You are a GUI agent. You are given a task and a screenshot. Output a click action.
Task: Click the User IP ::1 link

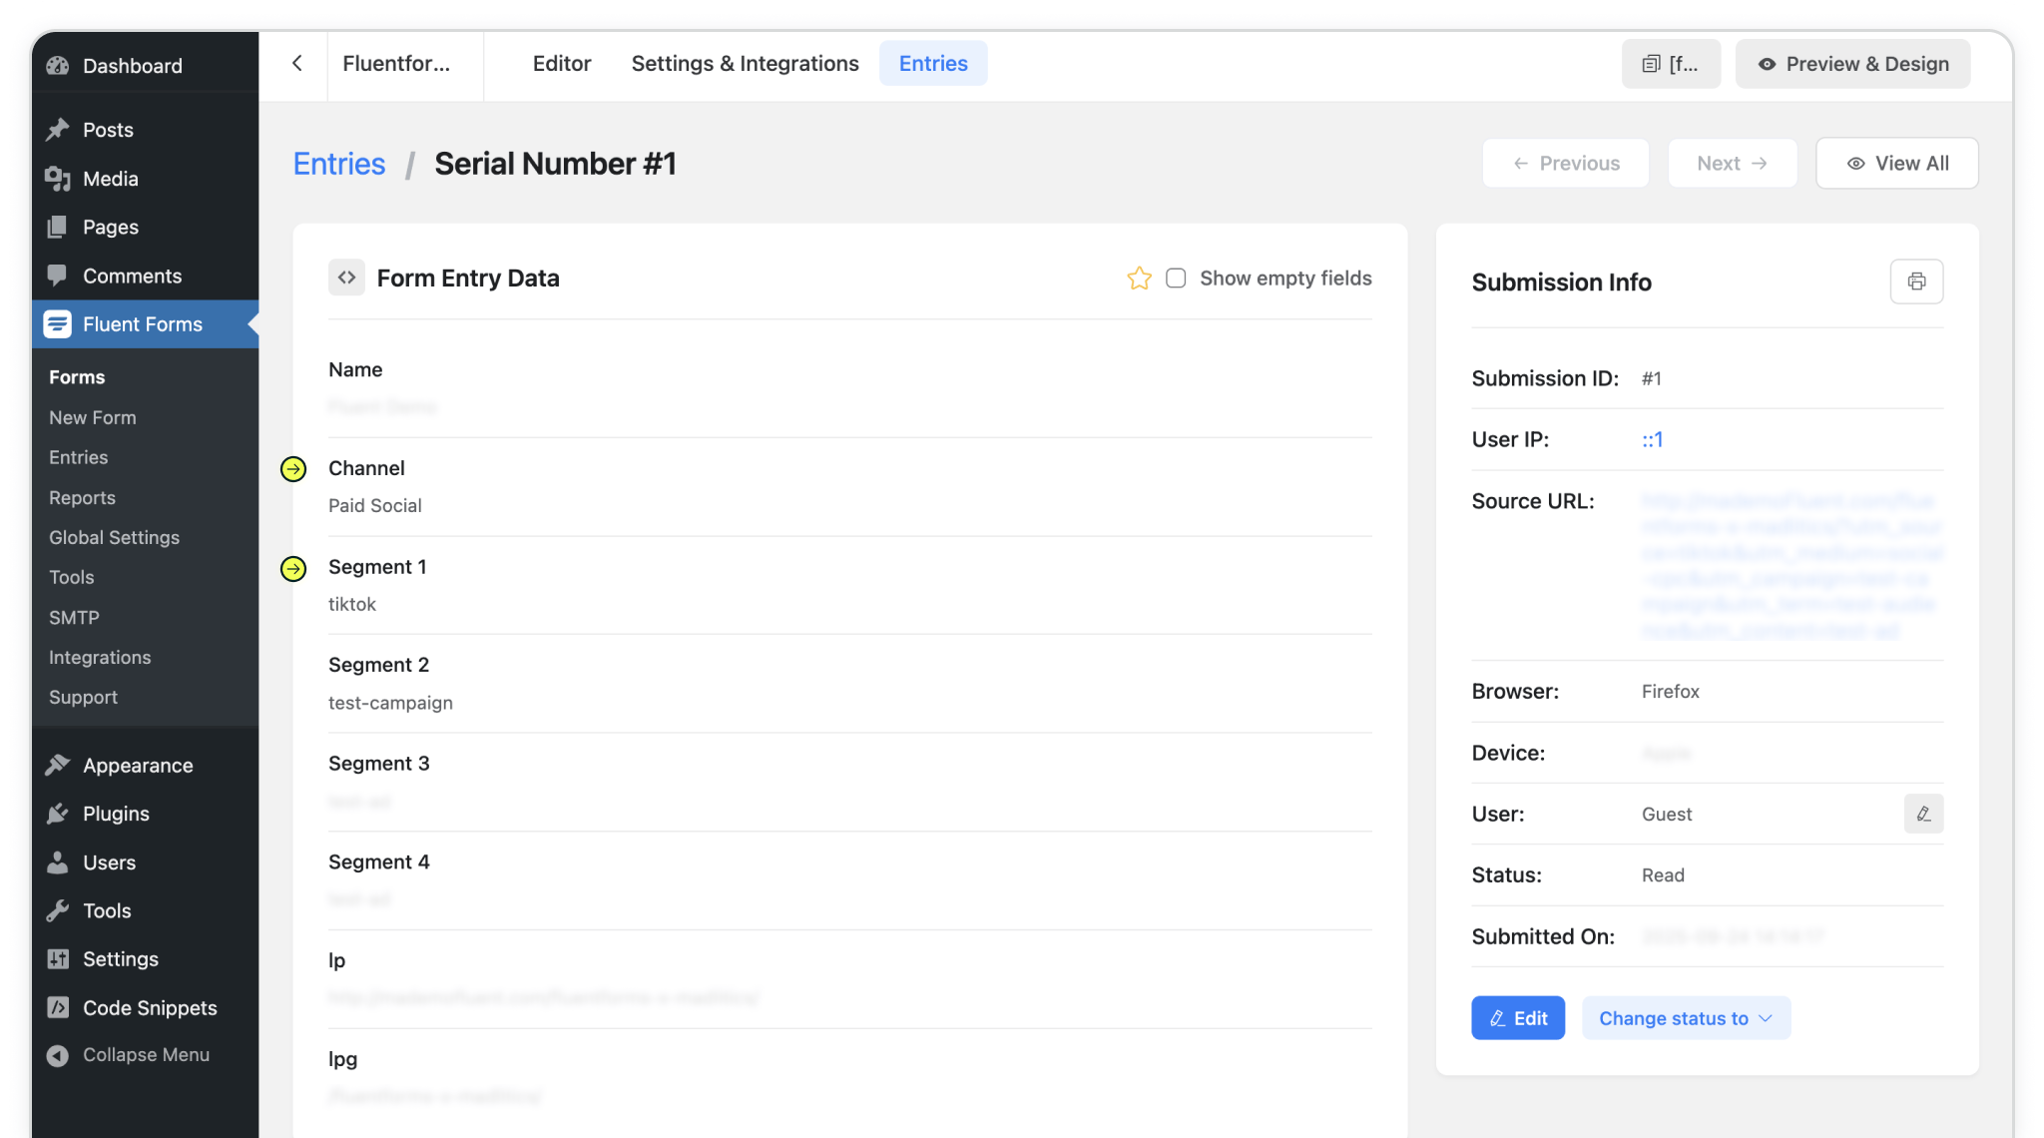[x=1652, y=440]
